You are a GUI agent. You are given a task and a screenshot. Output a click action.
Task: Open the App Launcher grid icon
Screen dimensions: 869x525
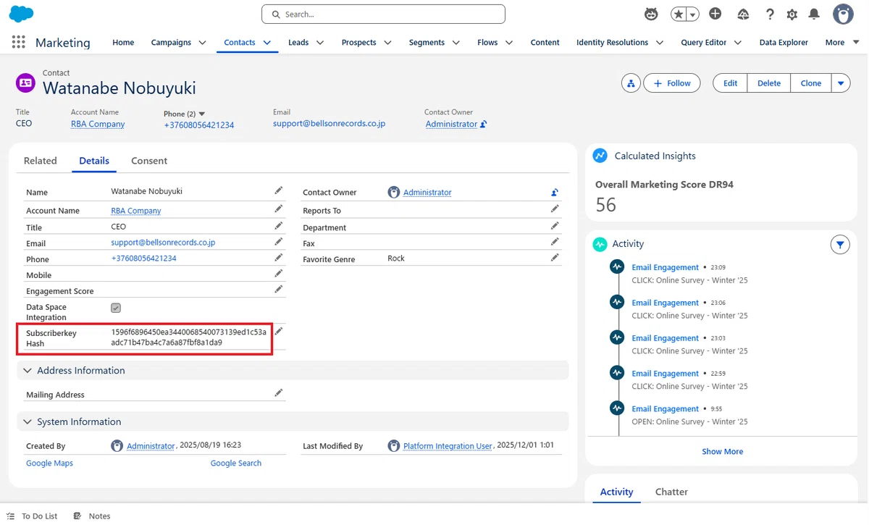point(19,43)
